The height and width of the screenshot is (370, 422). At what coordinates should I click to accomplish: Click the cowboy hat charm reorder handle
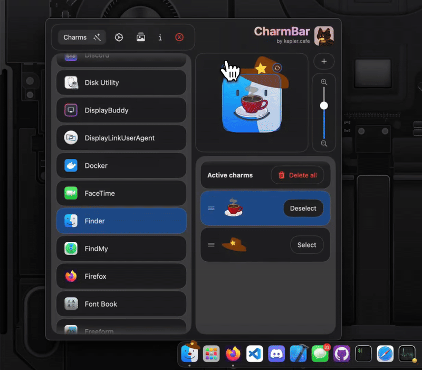pyautogui.click(x=212, y=245)
